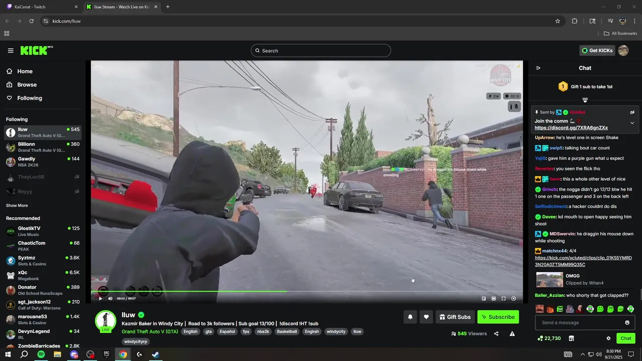Play the clip video
This screenshot has width=642, height=361.
(100, 298)
